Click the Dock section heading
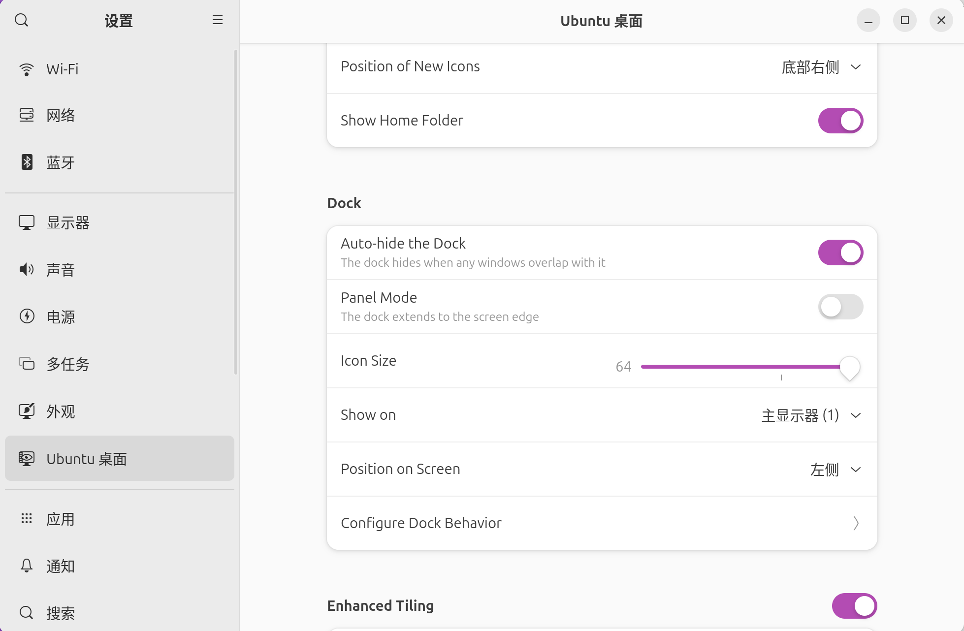The width and height of the screenshot is (964, 631). 344,203
